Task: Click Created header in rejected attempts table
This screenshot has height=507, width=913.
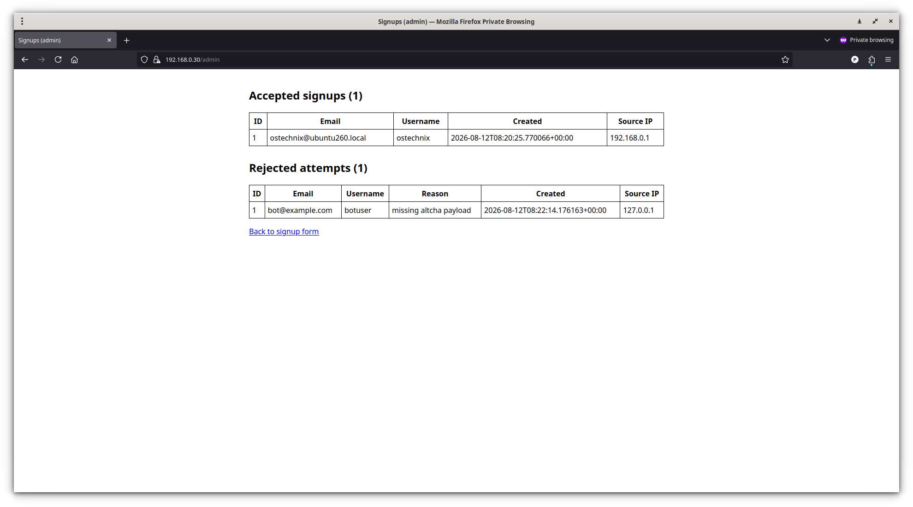Action: (x=551, y=194)
